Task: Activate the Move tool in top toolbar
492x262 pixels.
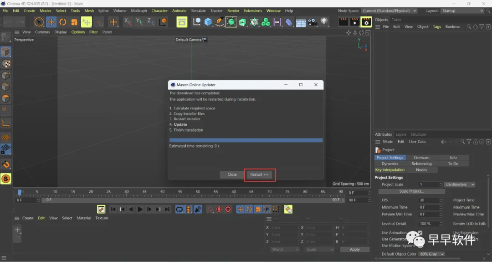Action: [x=51, y=22]
